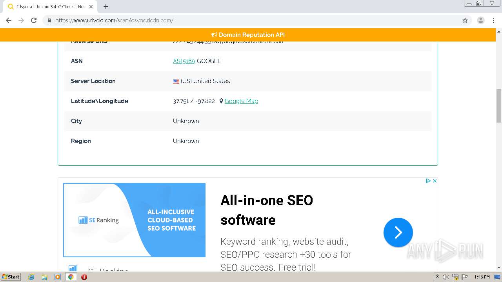Open Windows Media Player from taskbar

(58, 277)
